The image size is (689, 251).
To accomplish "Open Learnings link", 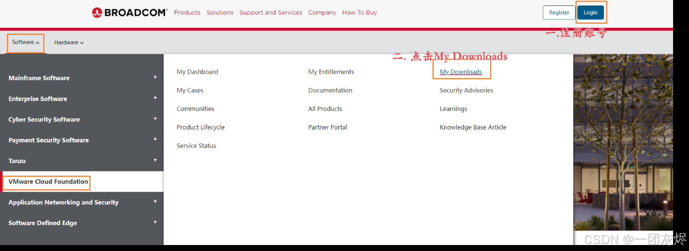I will (454, 109).
